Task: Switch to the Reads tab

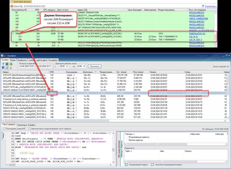Action: click(x=13, y=60)
